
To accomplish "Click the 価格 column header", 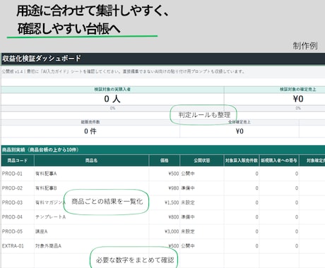I will pos(164,161).
